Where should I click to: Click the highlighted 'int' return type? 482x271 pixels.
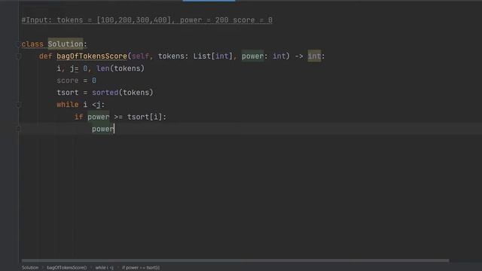314,56
